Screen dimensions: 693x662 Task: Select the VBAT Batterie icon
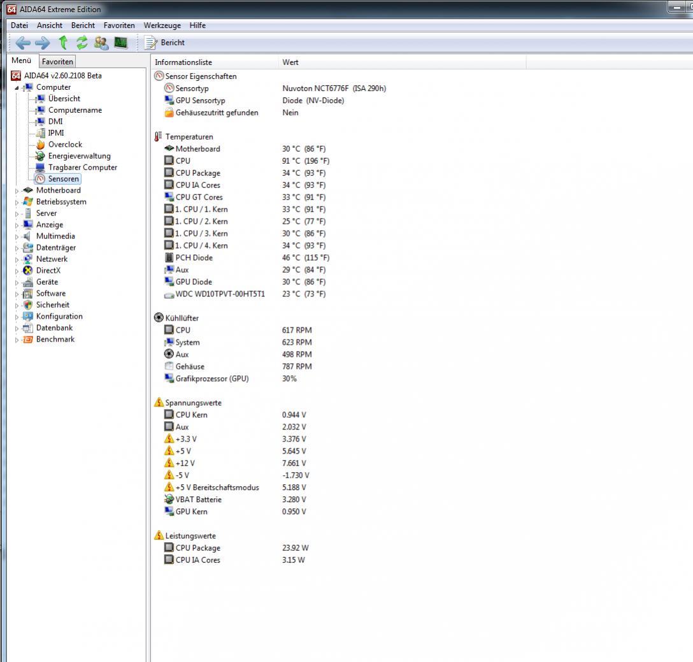pyautogui.click(x=169, y=500)
